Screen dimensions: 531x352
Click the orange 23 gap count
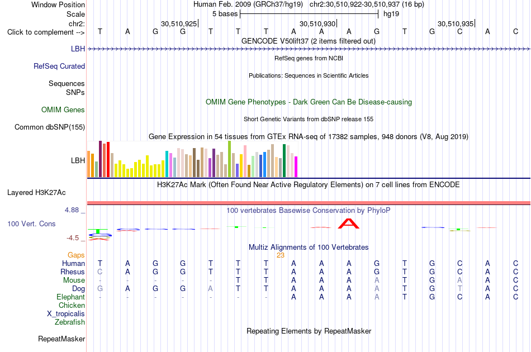coord(281,255)
